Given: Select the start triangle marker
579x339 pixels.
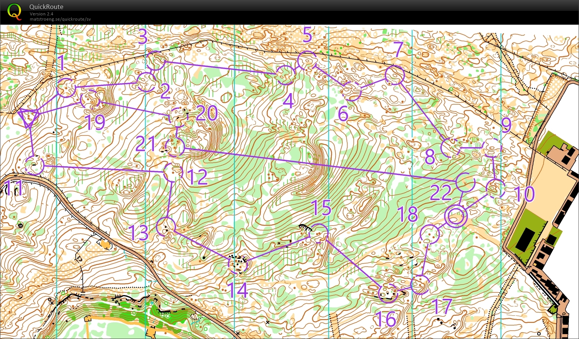Looking at the screenshot, I should [x=28, y=118].
